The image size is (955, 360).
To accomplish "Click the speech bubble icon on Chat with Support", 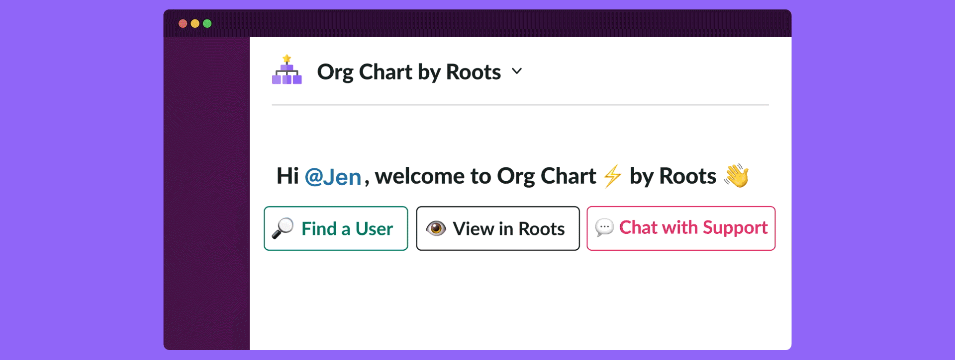I will pos(605,228).
